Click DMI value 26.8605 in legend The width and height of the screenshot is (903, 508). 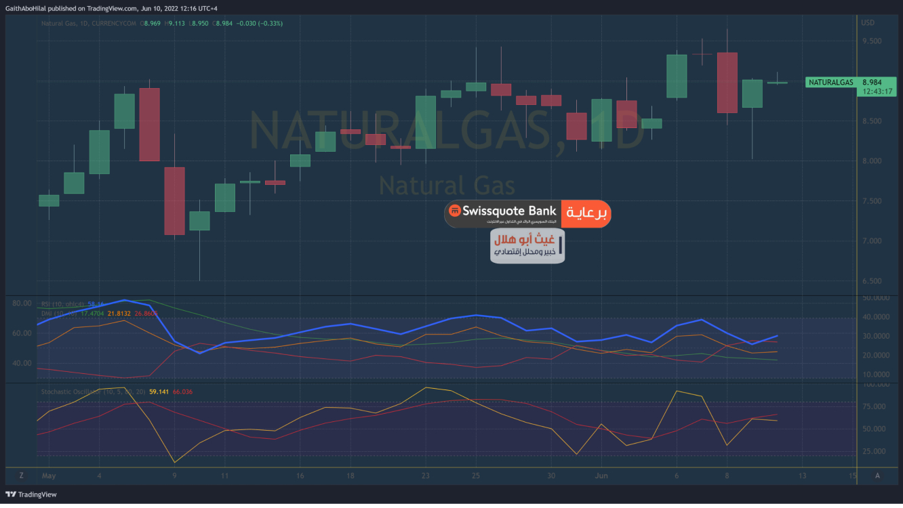(146, 314)
